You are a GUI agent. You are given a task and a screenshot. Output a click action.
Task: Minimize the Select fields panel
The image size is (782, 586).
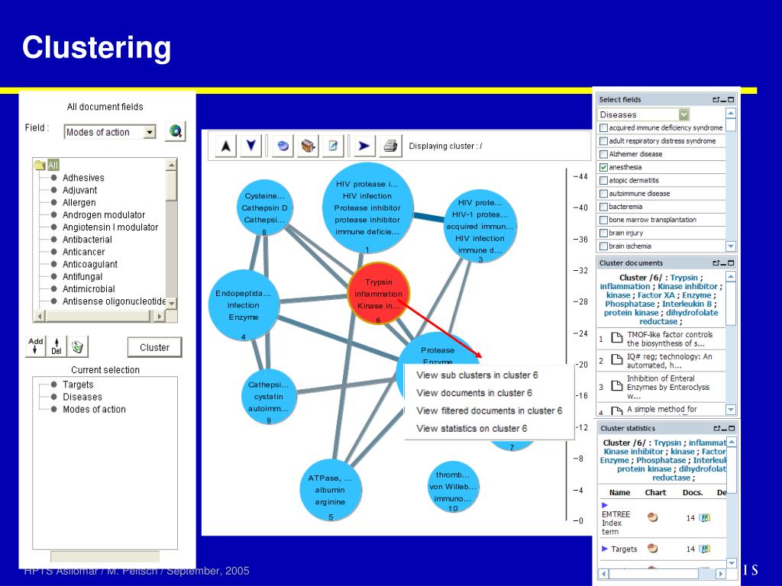pyautogui.click(x=723, y=100)
